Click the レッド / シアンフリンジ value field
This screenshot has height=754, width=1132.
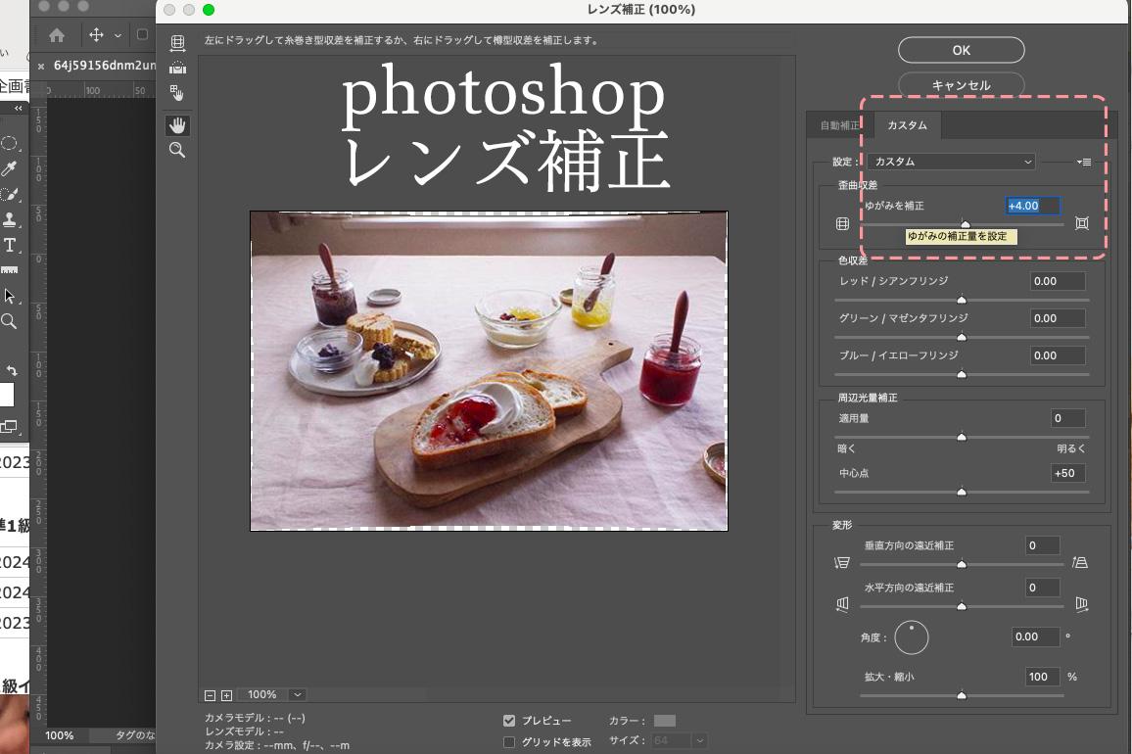1058,282
